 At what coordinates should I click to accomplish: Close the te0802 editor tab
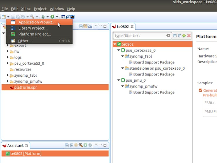point(132,26)
